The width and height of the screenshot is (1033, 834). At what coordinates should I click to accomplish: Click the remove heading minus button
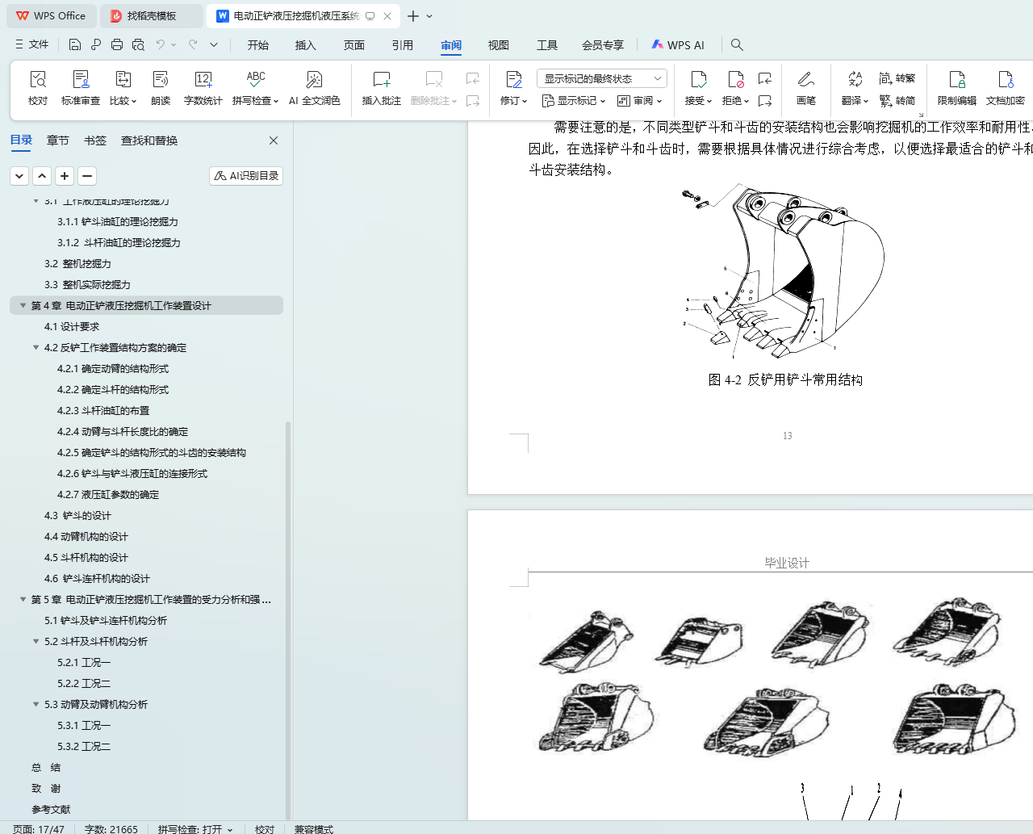87,175
